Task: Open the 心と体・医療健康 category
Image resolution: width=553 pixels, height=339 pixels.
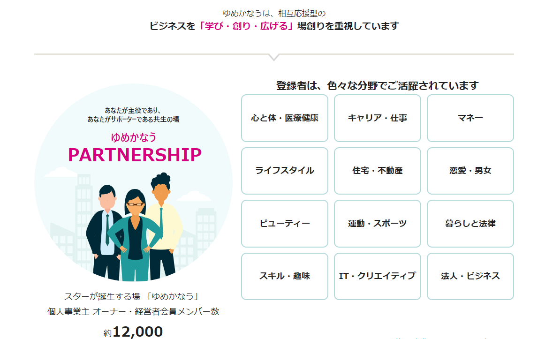Action: click(x=285, y=118)
